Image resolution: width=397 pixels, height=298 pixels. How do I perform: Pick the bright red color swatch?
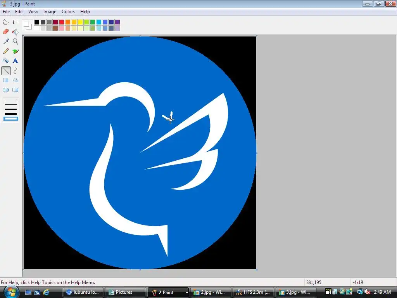(x=62, y=22)
